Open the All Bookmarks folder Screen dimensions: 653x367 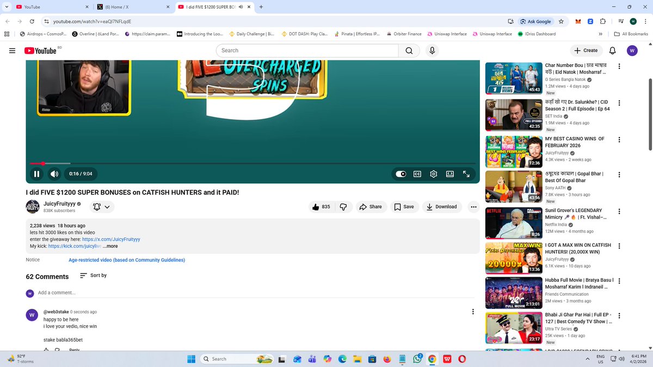pyautogui.click(x=631, y=34)
